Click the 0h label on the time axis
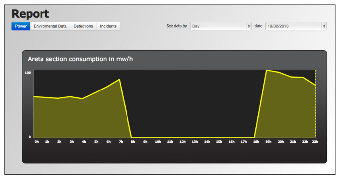Viewport: 340px width, 179px height. 36,142
